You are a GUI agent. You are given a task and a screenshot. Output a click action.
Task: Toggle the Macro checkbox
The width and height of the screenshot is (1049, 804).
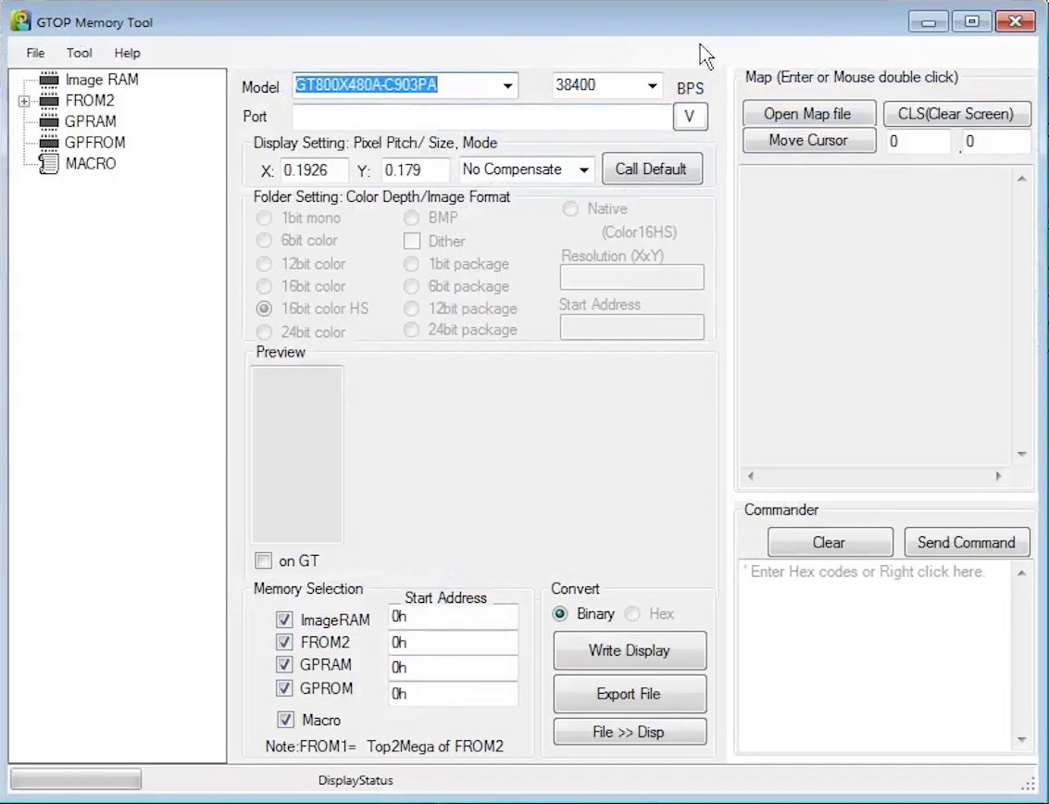[285, 720]
